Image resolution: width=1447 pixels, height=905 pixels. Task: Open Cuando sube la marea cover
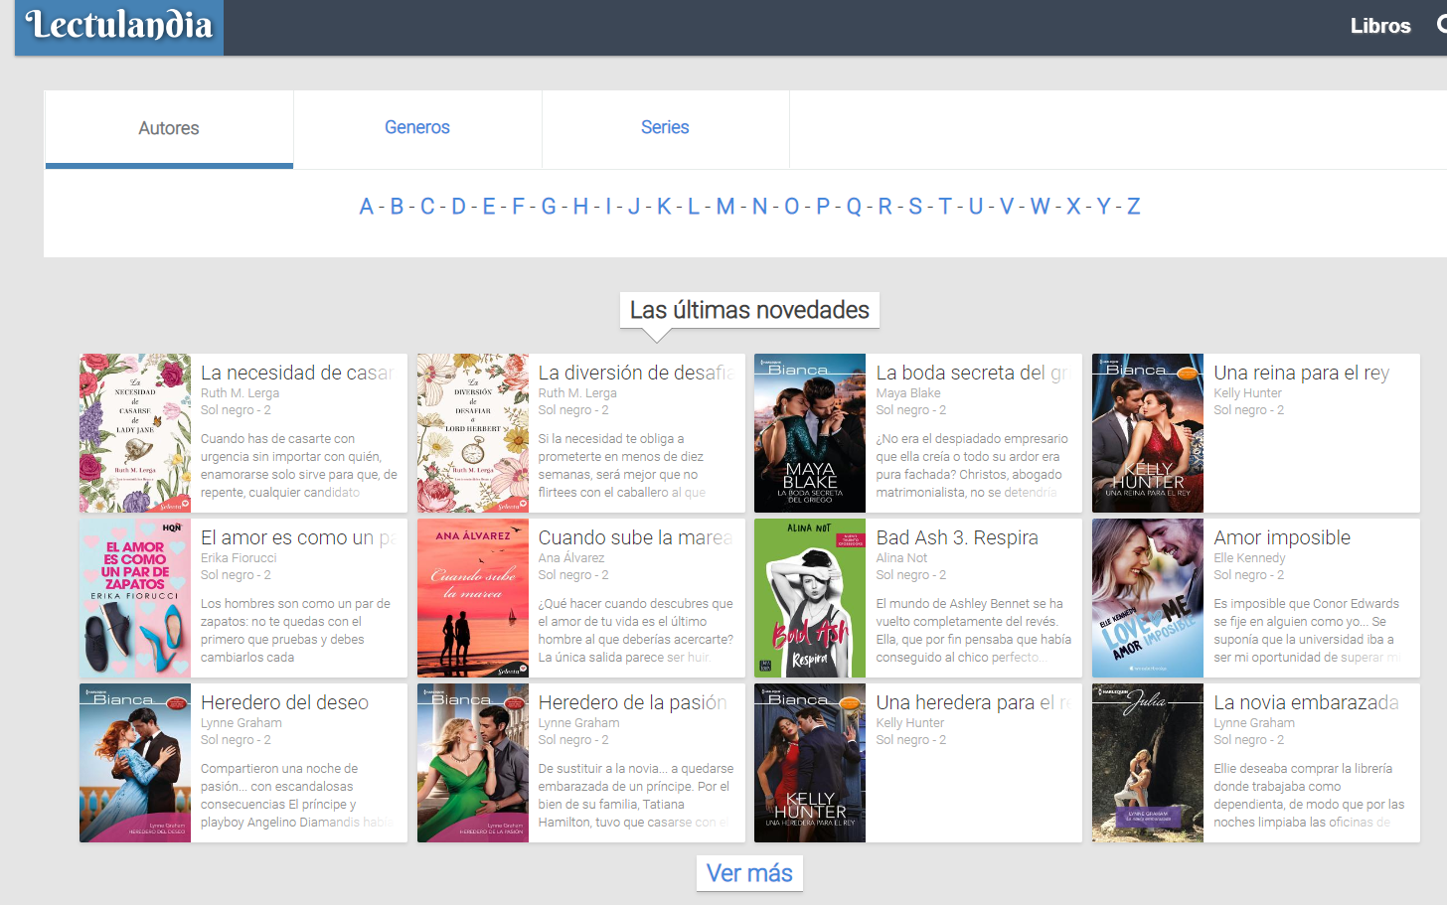[473, 598]
